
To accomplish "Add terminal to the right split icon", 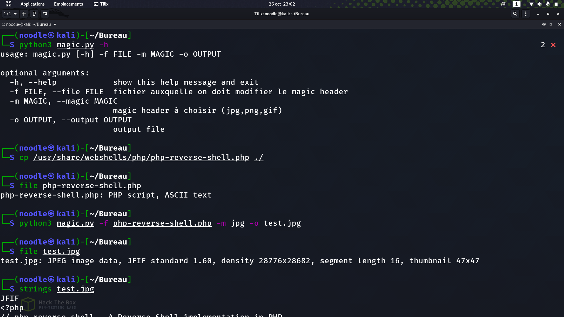I will (34, 14).
